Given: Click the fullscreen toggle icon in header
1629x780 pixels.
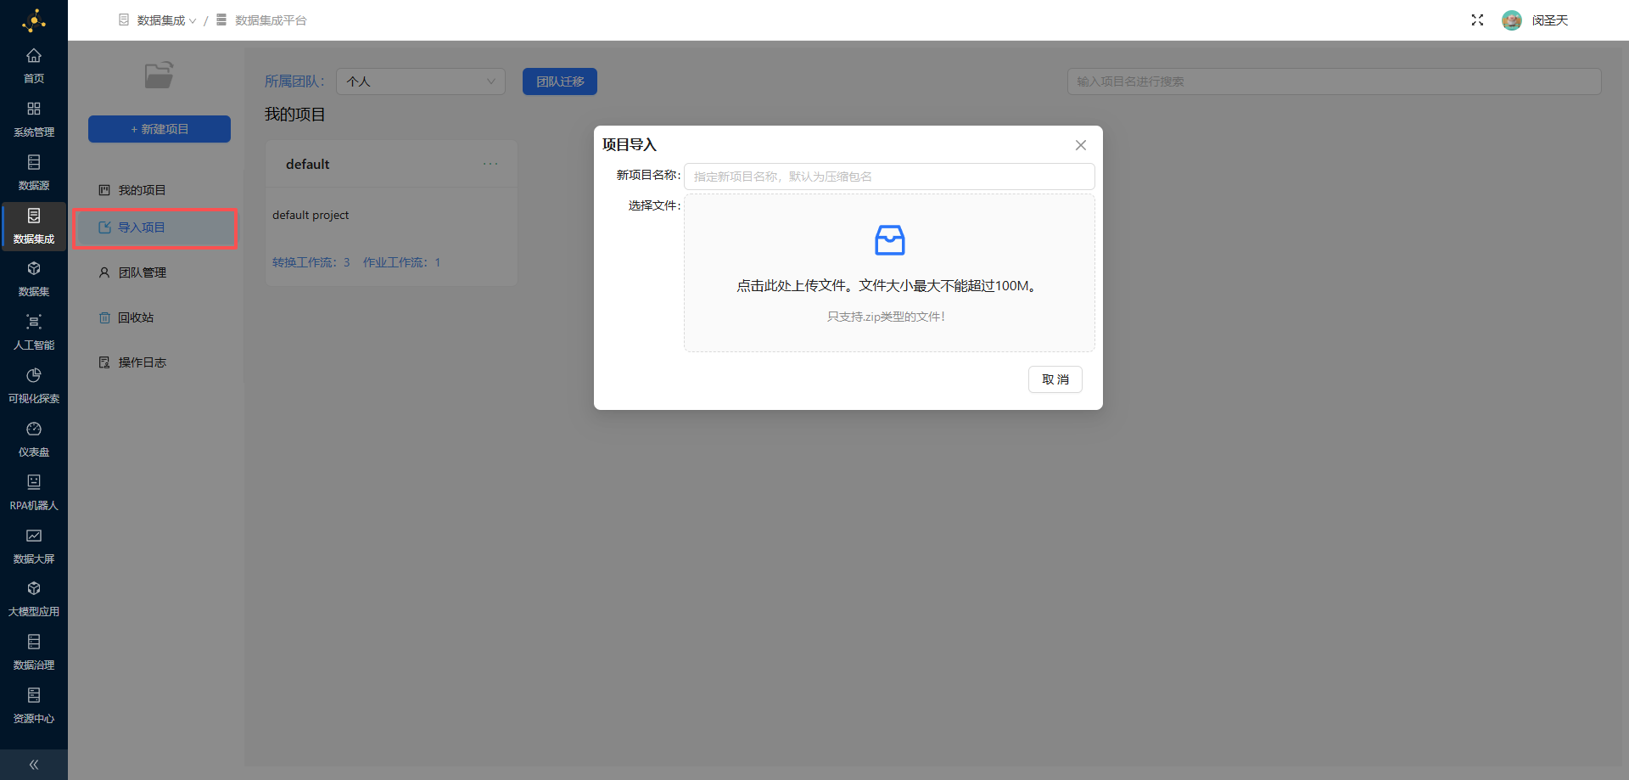Looking at the screenshot, I should [1477, 20].
